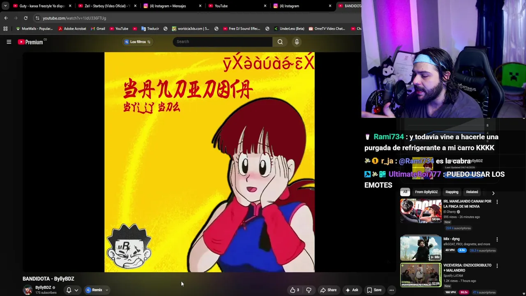Click the Remix button
526x296 pixels.
click(94, 290)
